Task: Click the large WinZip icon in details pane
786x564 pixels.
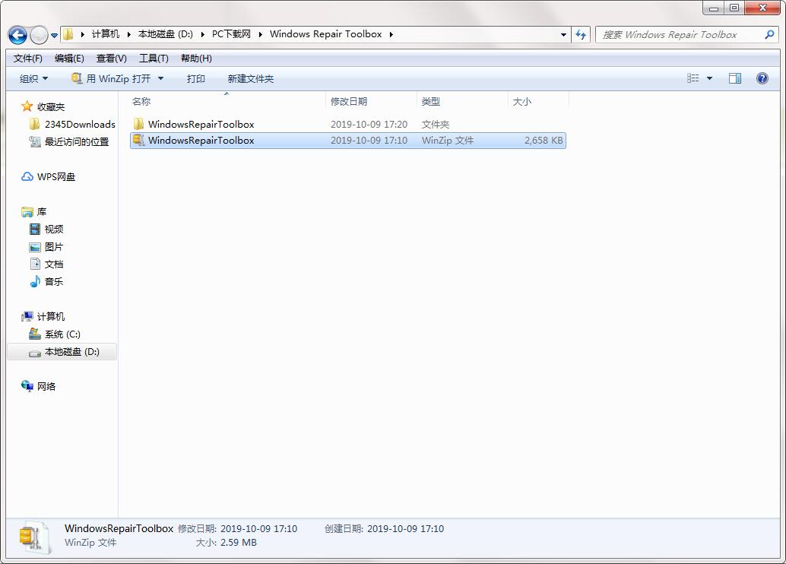Action: [x=34, y=538]
